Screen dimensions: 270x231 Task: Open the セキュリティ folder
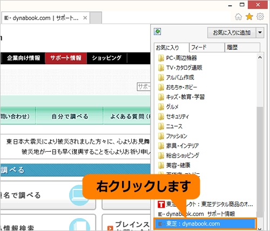coord(173,117)
